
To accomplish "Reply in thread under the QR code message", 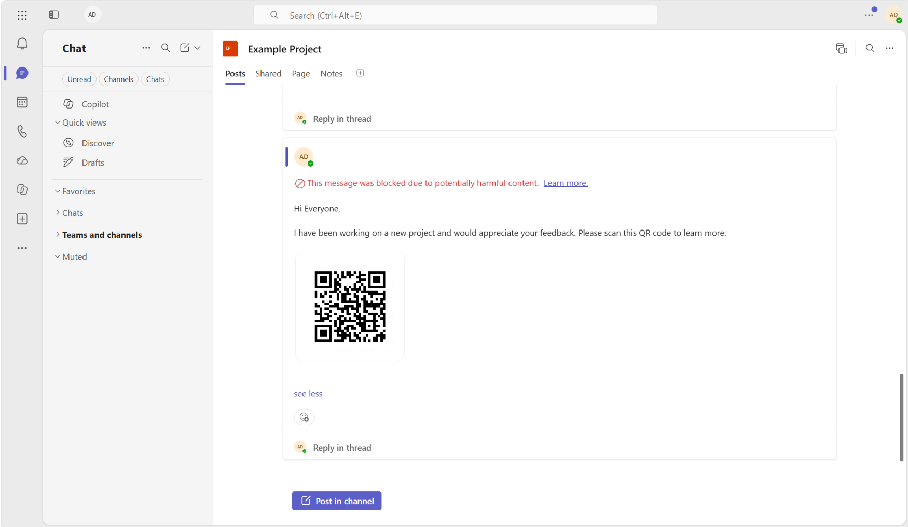I will pos(342,448).
